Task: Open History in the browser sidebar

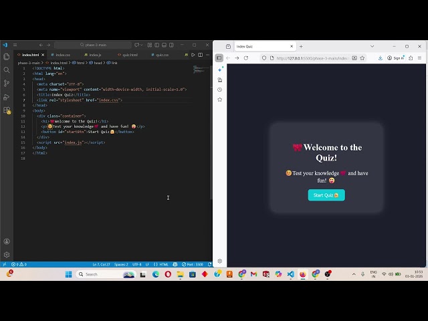Action: point(220,90)
